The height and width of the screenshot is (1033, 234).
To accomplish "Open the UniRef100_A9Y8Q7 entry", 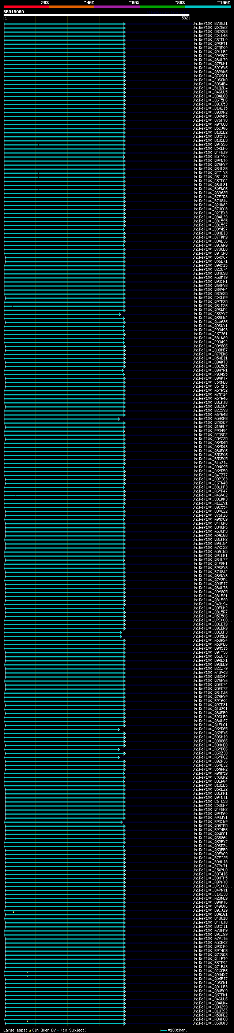I will [210, 56].
